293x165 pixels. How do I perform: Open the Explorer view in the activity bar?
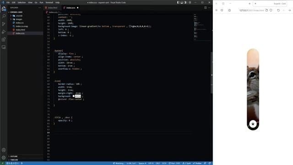click(4, 9)
